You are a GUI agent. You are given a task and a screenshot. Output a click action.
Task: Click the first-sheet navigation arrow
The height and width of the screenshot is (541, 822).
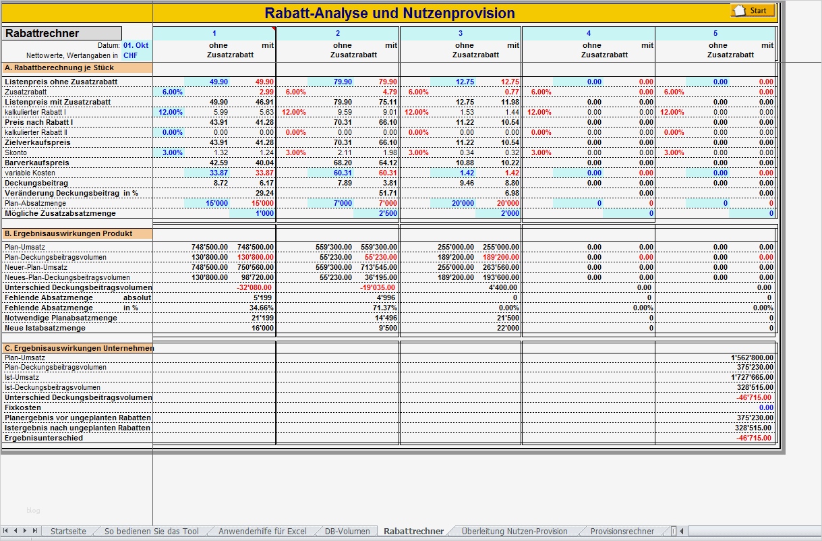coord(5,531)
